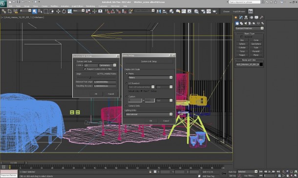
Task: Click the Select and Link tool
Action: pos(3,11)
